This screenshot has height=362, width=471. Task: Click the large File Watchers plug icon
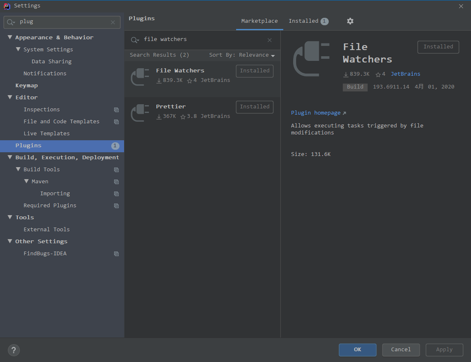tap(311, 59)
